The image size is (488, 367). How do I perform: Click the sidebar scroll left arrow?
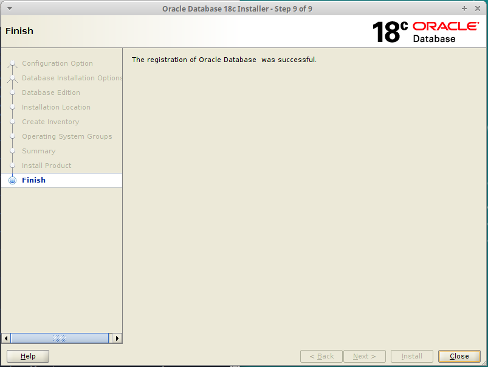(6, 338)
